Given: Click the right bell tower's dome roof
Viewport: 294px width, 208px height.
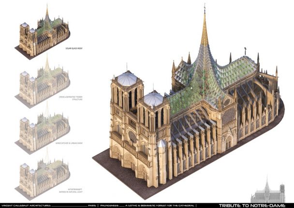Looking at the screenshot, I should [x=153, y=99].
